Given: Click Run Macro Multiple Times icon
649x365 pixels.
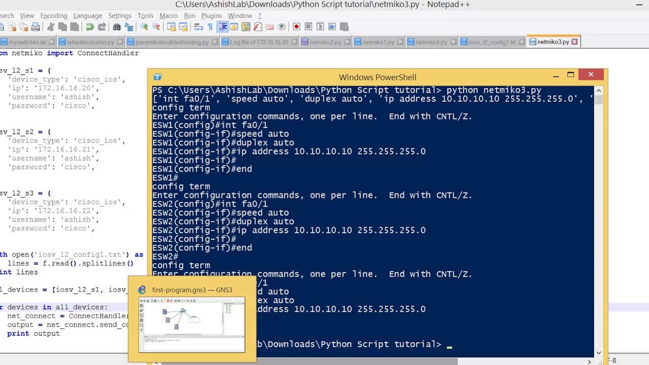Looking at the screenshot, I should coord(332,26).
